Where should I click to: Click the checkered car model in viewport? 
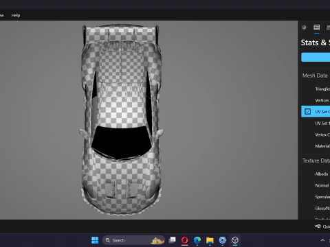(x=122, y=120)
